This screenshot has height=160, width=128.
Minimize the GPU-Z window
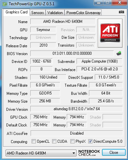(98, 3)
